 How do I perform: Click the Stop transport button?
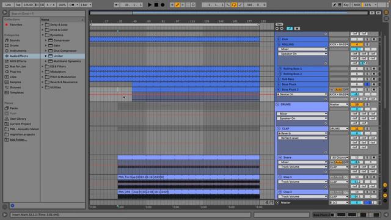click(x=156, y=5)
